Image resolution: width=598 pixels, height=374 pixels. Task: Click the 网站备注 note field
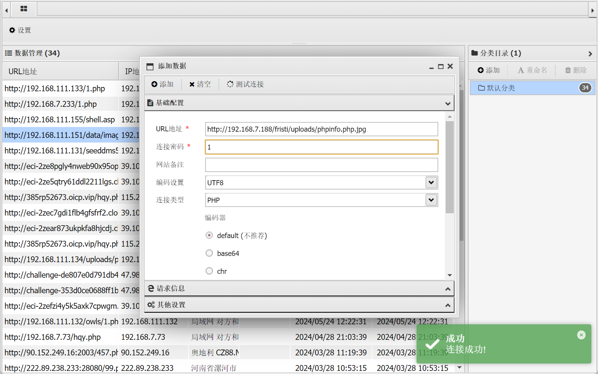pyautogui.click(x=321, y=165)
